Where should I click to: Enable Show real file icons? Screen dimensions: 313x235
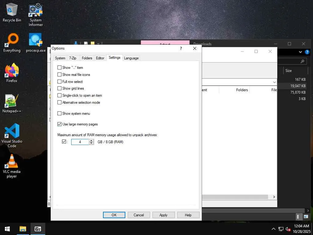pos(59,75)
